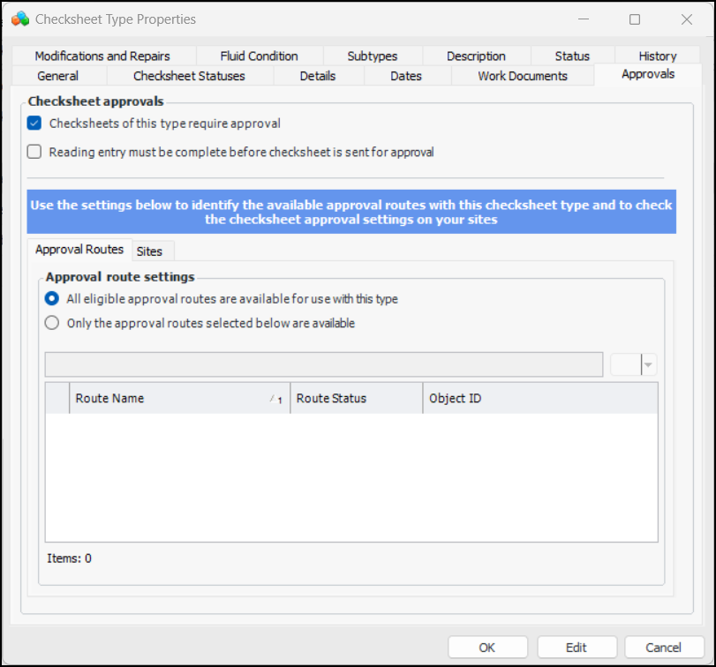Switch to the Work Documents tab
716x667 pixels.
point(523,76)
